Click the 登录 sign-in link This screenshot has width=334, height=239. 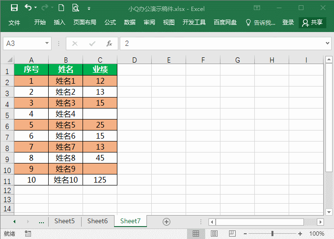[288, 22]
